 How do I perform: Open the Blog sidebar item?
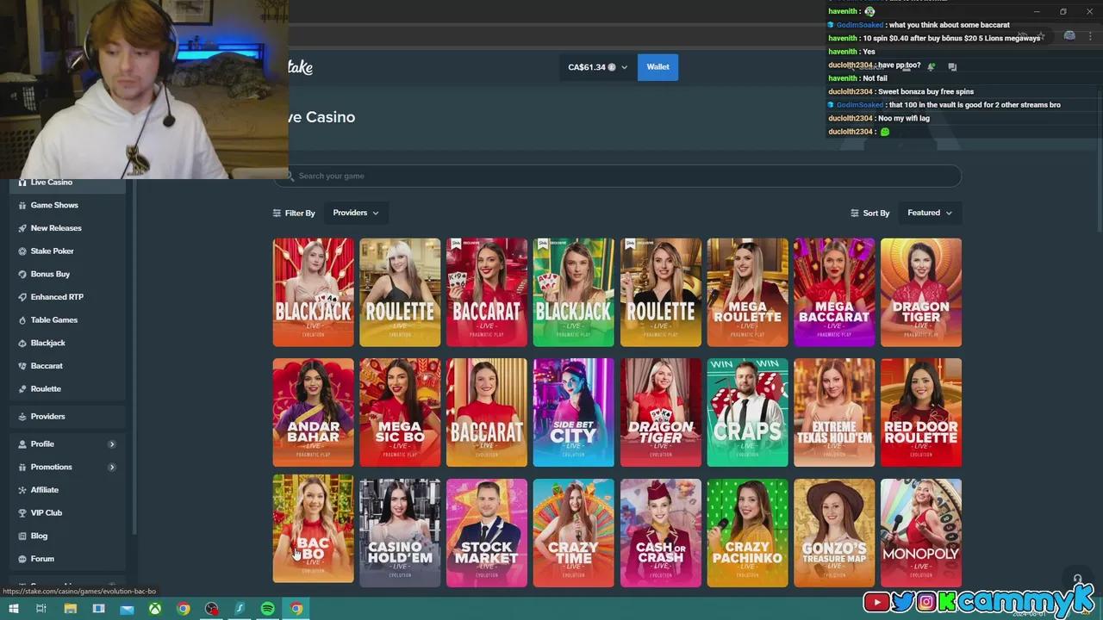(67, 536)
